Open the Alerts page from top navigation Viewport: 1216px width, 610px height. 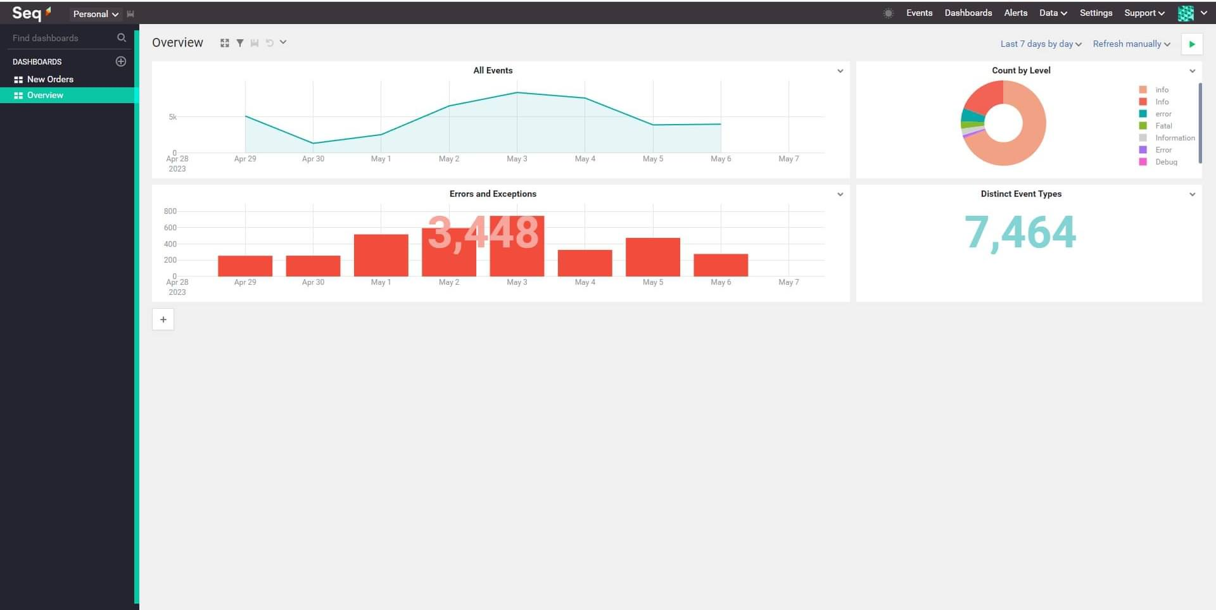(x=1015, y=13)
